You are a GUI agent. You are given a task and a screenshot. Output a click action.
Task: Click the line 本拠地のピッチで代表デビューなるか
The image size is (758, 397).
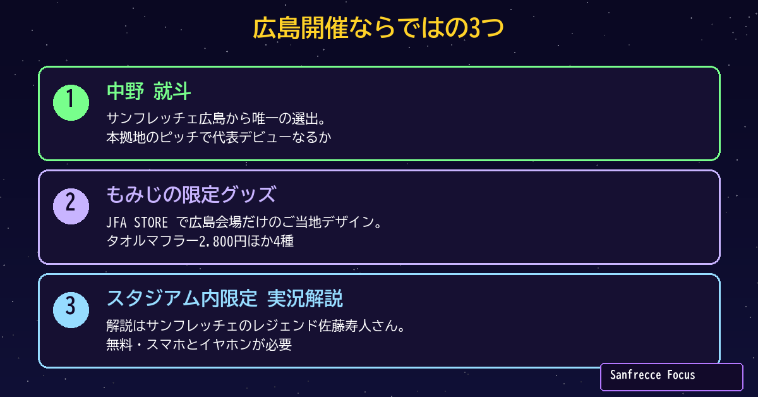click(219, 137)
